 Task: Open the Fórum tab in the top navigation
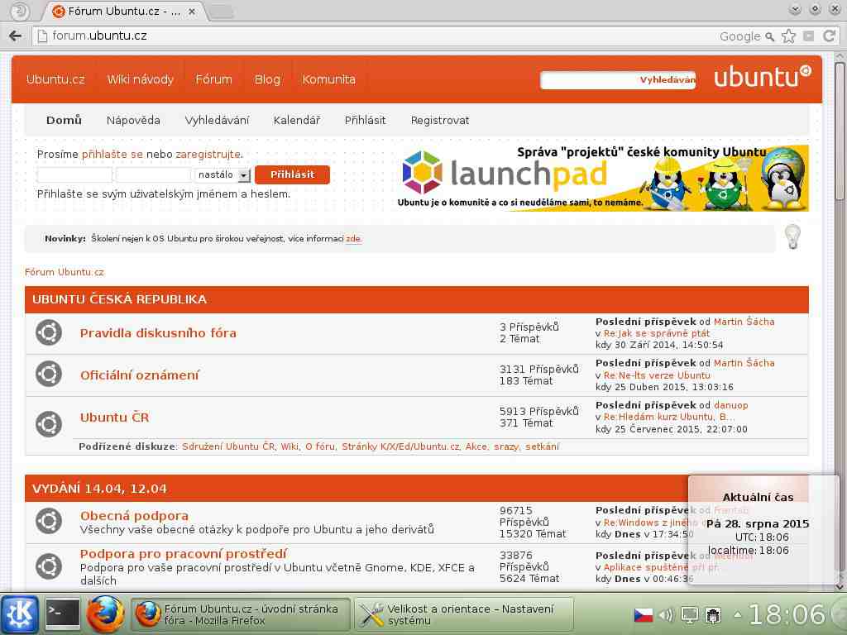coord(213,80)
